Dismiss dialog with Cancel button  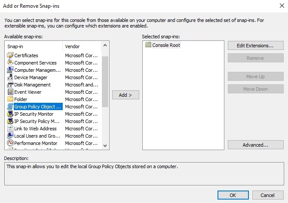tap(268, 195)
